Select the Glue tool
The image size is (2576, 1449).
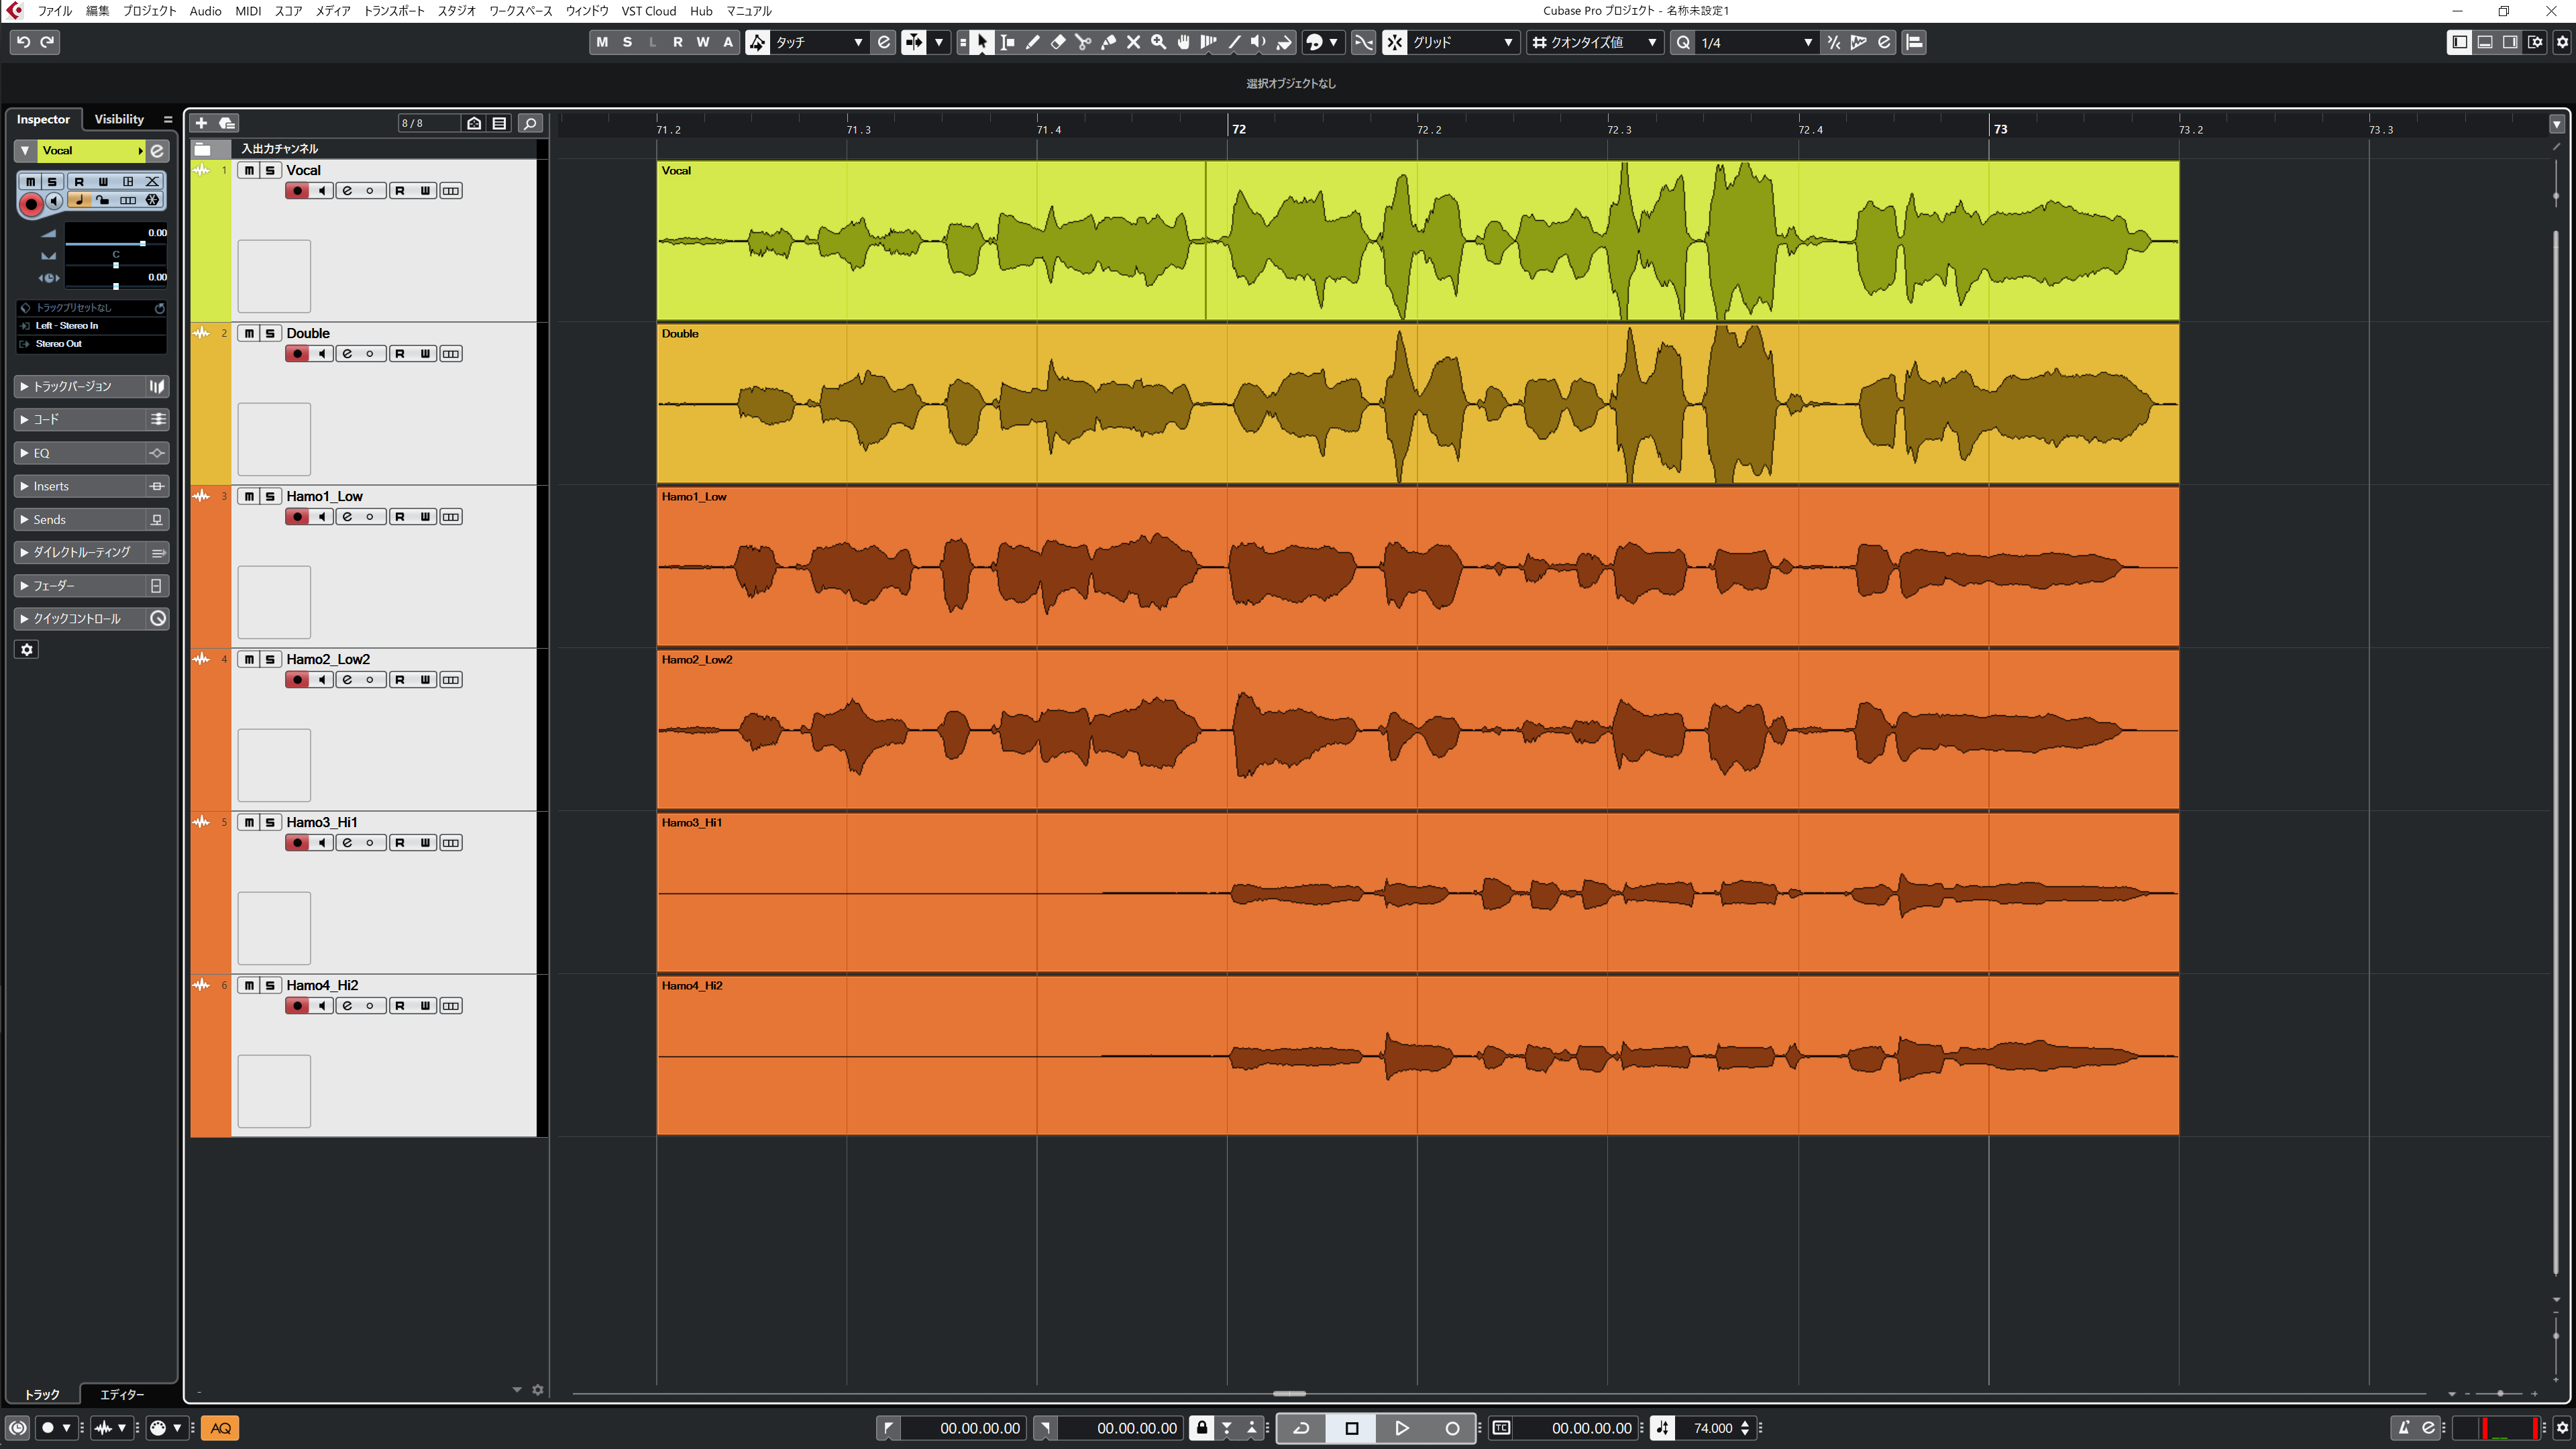(1108, 42)
